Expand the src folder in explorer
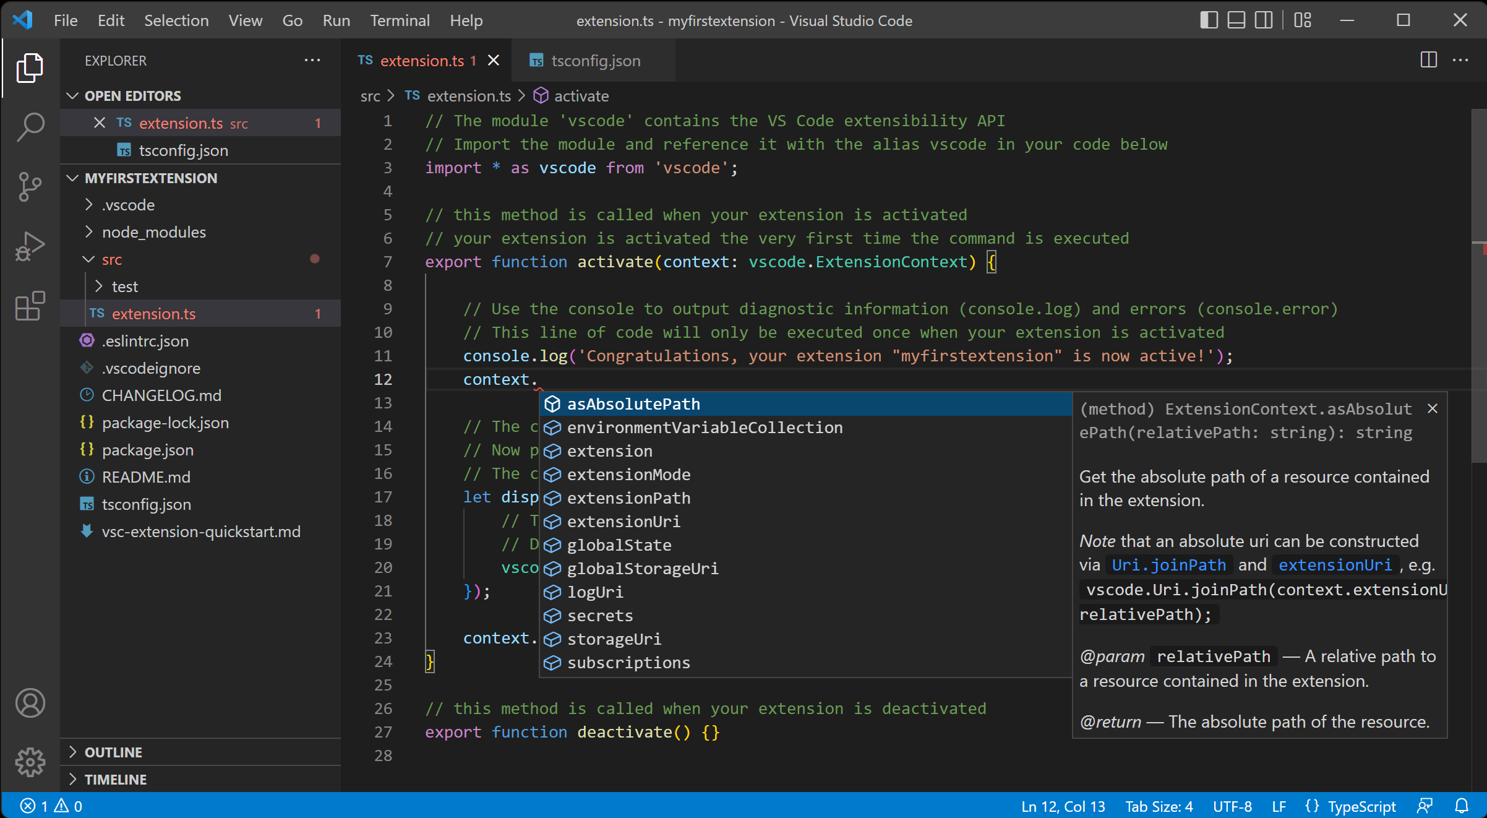1487x818 pixels. (88, 259)
